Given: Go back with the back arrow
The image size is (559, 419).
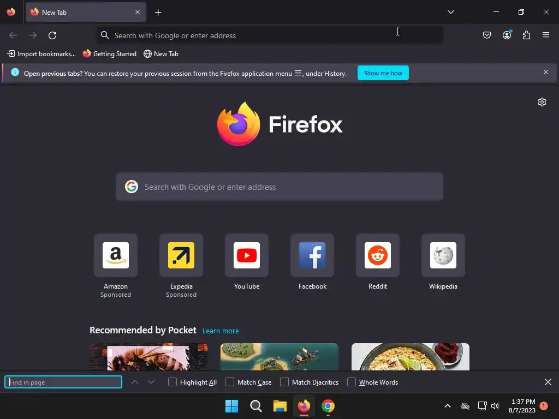Looking at the screenshot, I should [13, 35].
